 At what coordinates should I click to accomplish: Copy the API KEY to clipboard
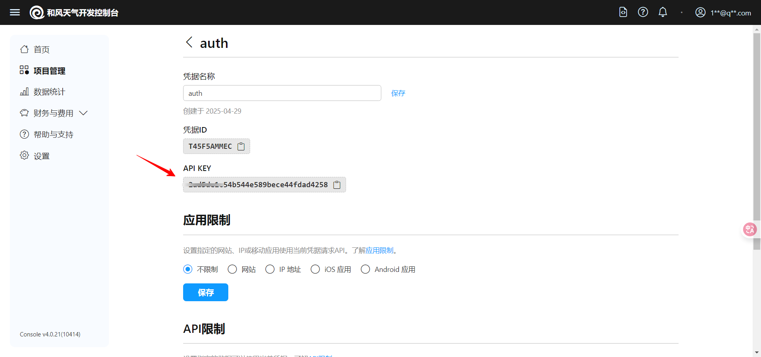point(337,185)
